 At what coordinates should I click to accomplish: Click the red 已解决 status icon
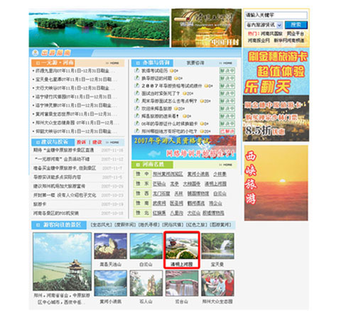point(227,131)
